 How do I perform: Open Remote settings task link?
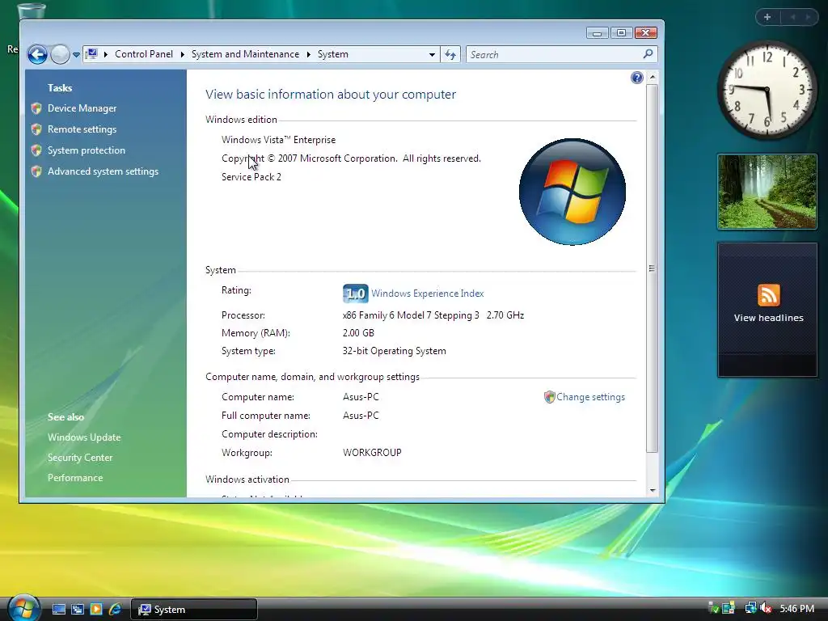tap(82, 129)
